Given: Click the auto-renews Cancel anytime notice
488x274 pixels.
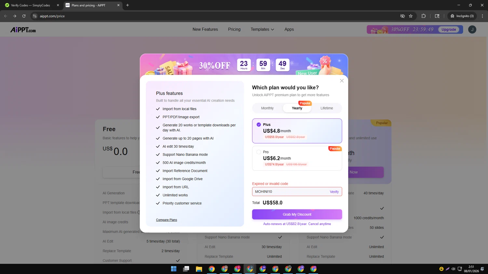Looking at the screenshot, I should pyautogui.click(x=297, y=224).
